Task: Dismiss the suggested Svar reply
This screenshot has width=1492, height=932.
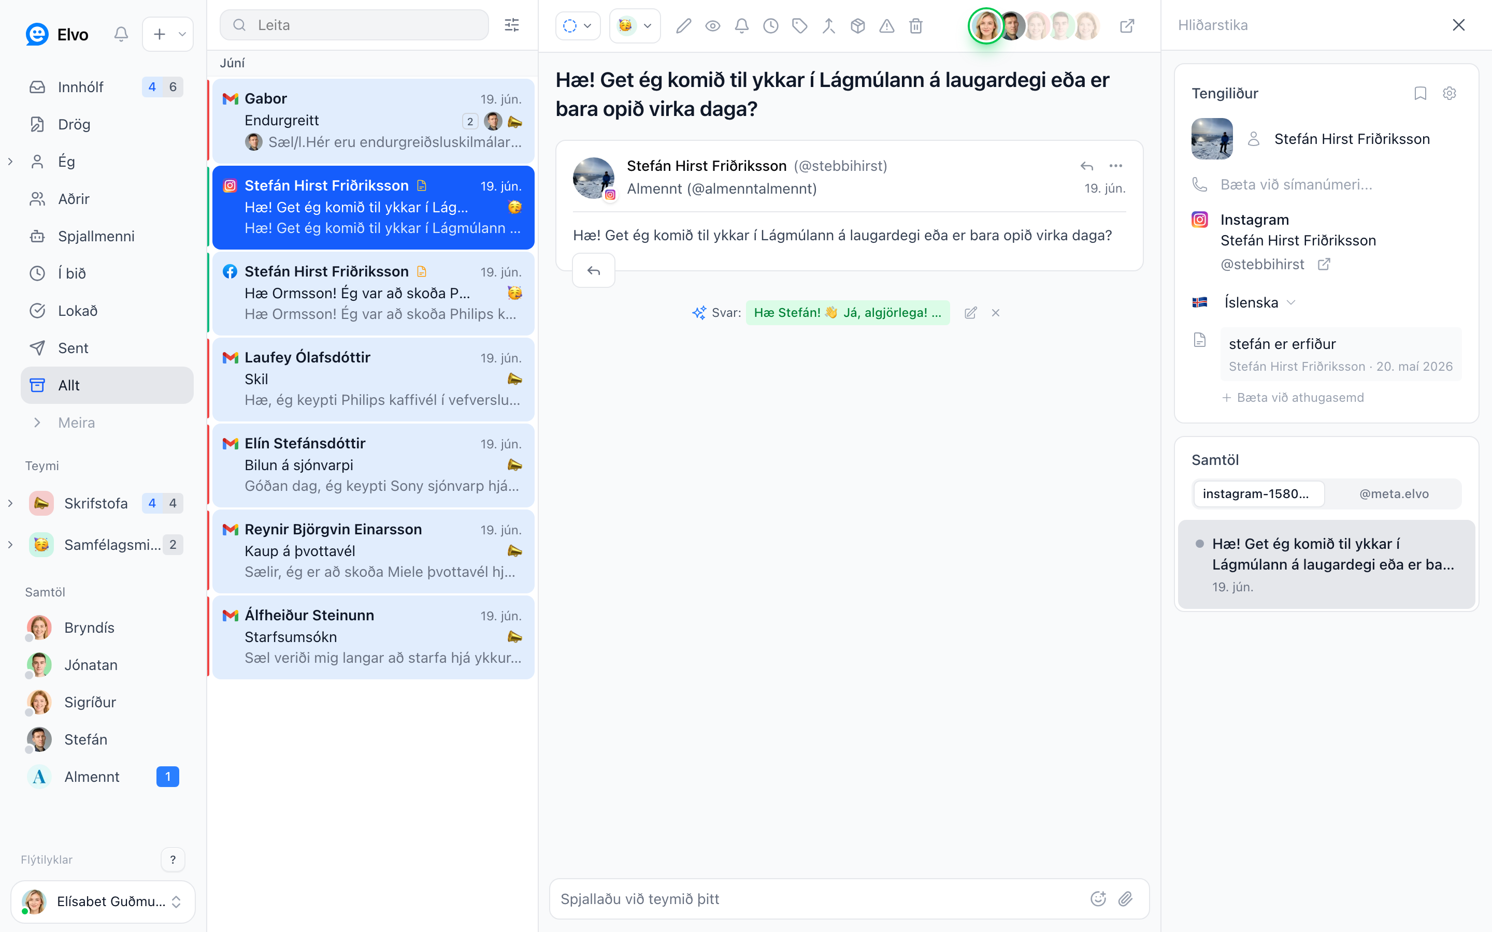Action: [996, 313]
